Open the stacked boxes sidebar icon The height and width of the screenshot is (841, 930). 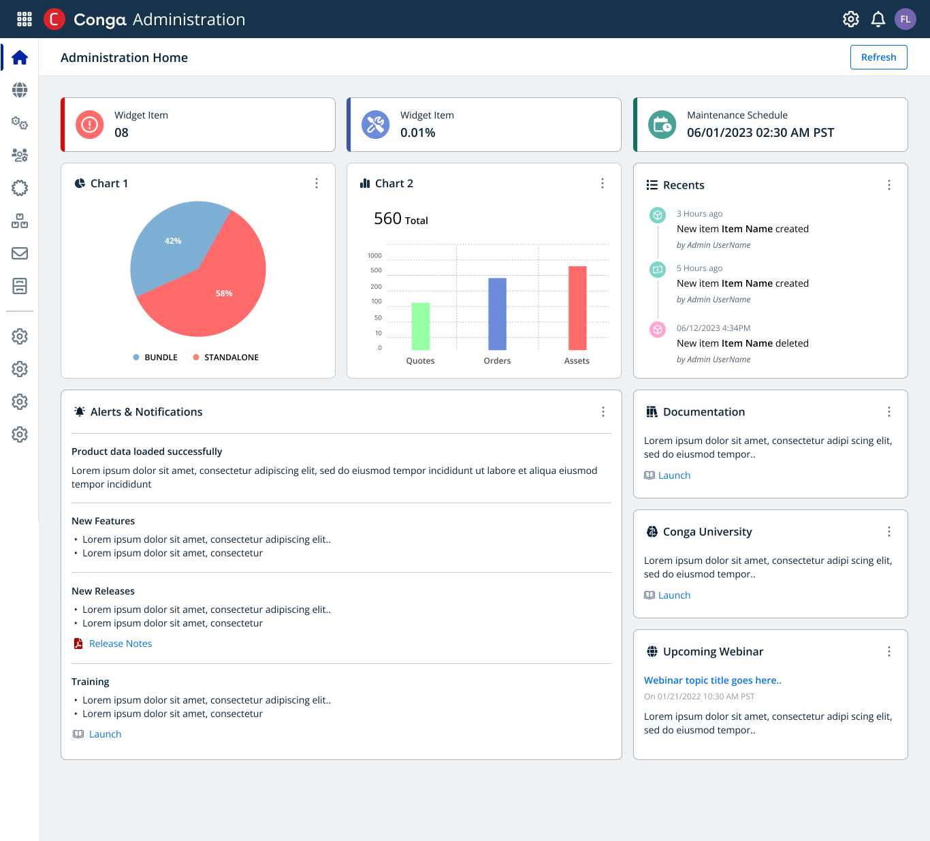tap(20, 221)
